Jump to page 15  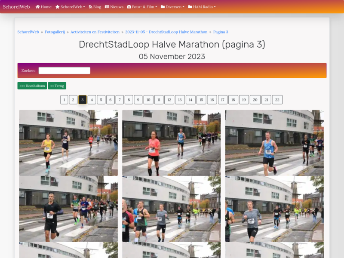(x=201, y=100)
